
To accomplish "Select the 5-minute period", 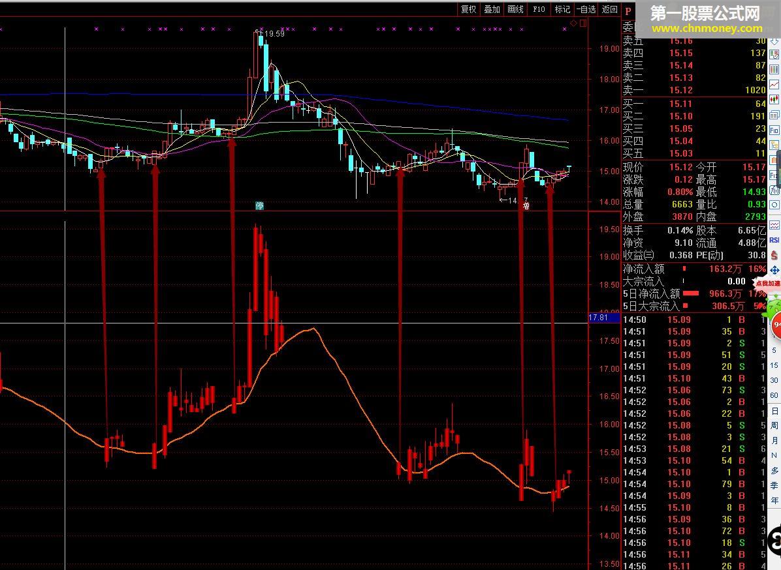I will pyautogui.click(x=774, y=351).
